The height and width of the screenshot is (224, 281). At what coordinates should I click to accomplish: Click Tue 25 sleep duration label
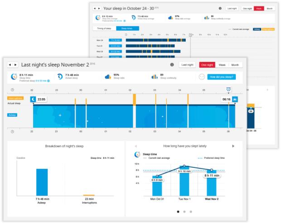click(x=116, y=46)
